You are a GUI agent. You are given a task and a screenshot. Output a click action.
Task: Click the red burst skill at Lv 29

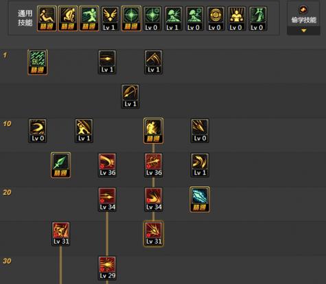[x=107, y=268]
